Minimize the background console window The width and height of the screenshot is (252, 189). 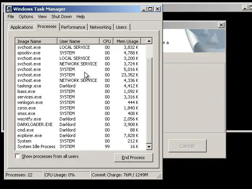(245, 7)
